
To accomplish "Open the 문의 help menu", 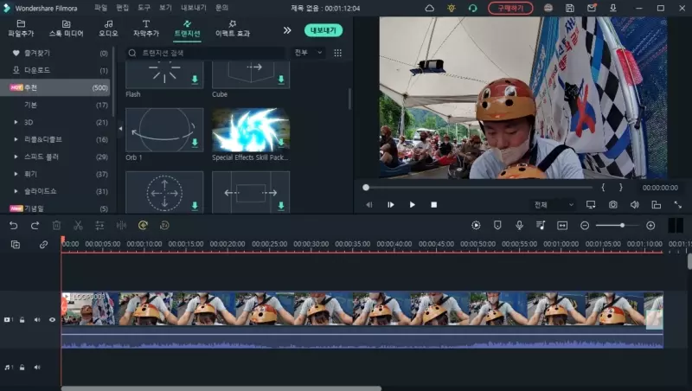I will (222, 8).
